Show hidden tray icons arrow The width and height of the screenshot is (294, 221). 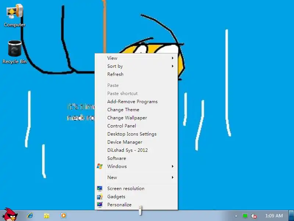coord(236,216)
